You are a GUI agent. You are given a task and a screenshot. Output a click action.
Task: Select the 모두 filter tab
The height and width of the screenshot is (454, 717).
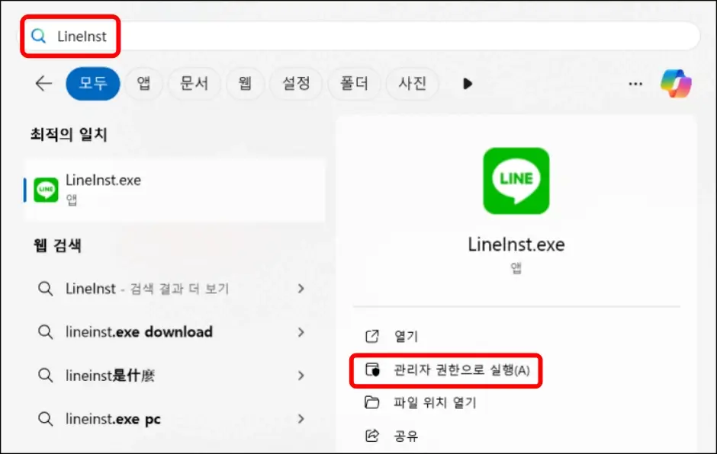click(x=93, y=84)
